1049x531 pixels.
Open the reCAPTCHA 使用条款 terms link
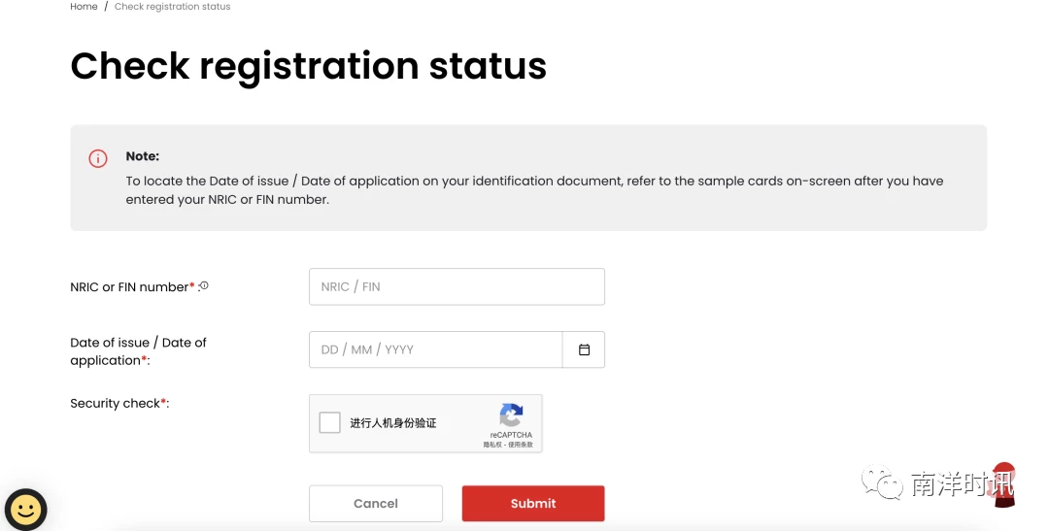coord(521,445)
